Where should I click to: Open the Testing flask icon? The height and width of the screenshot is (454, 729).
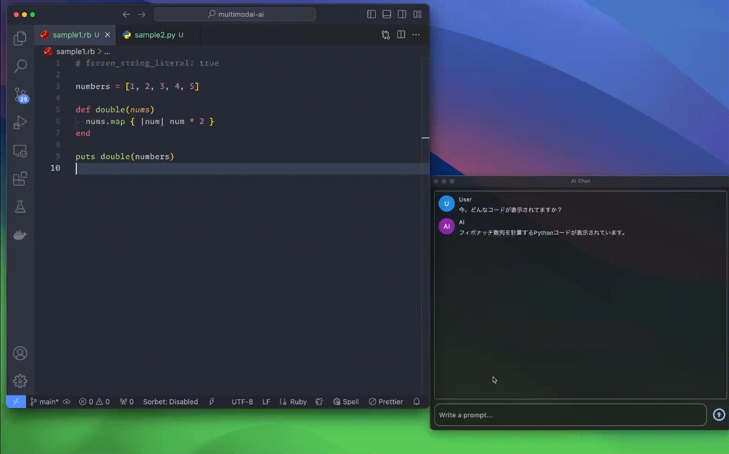20,207
